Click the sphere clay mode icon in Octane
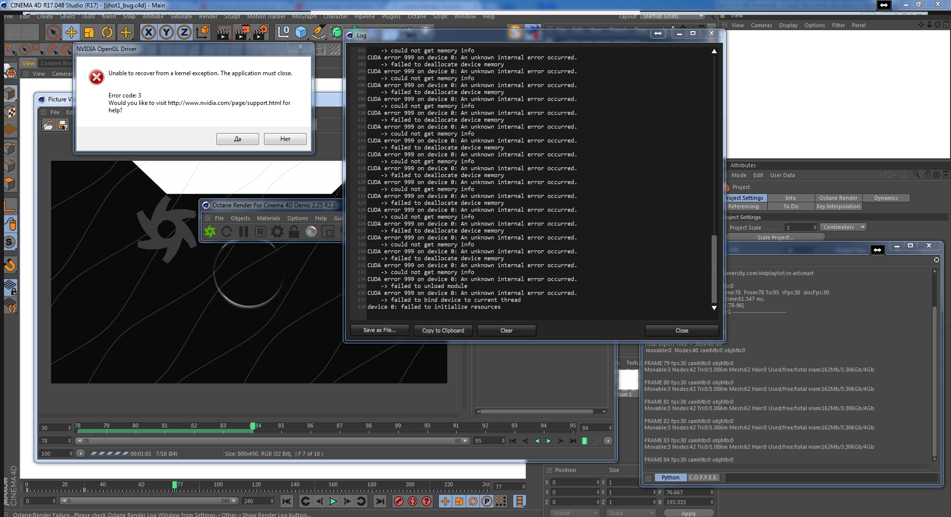Screen dimensions: 951x517 pos(311,232)
